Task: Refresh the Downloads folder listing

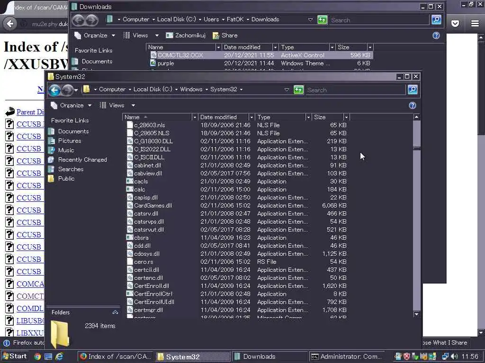Action: tap(322, 20)
